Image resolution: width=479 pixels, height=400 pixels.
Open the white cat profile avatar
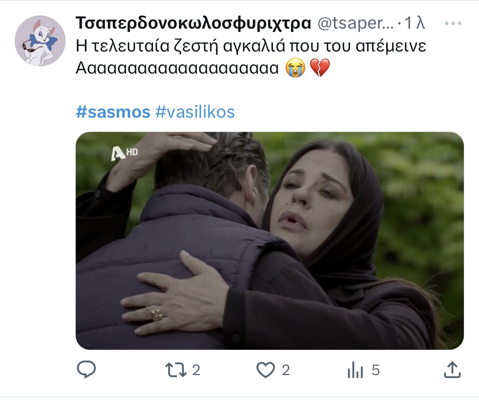[40, 41]
